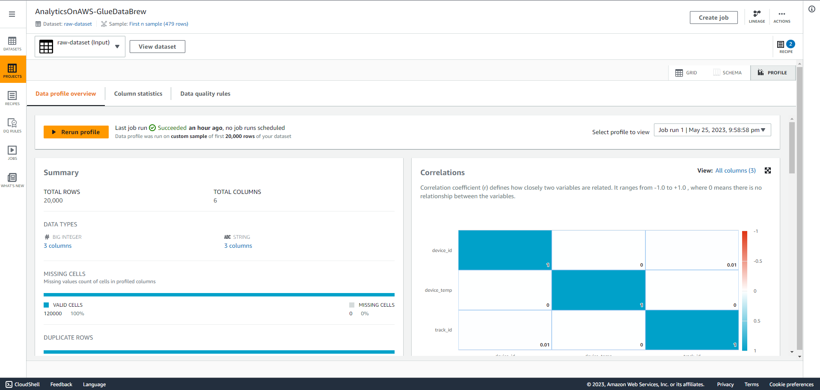Click the track_id row label in Correlations
Viewport: 820px width, 390px height.
[x=443, y=330]
